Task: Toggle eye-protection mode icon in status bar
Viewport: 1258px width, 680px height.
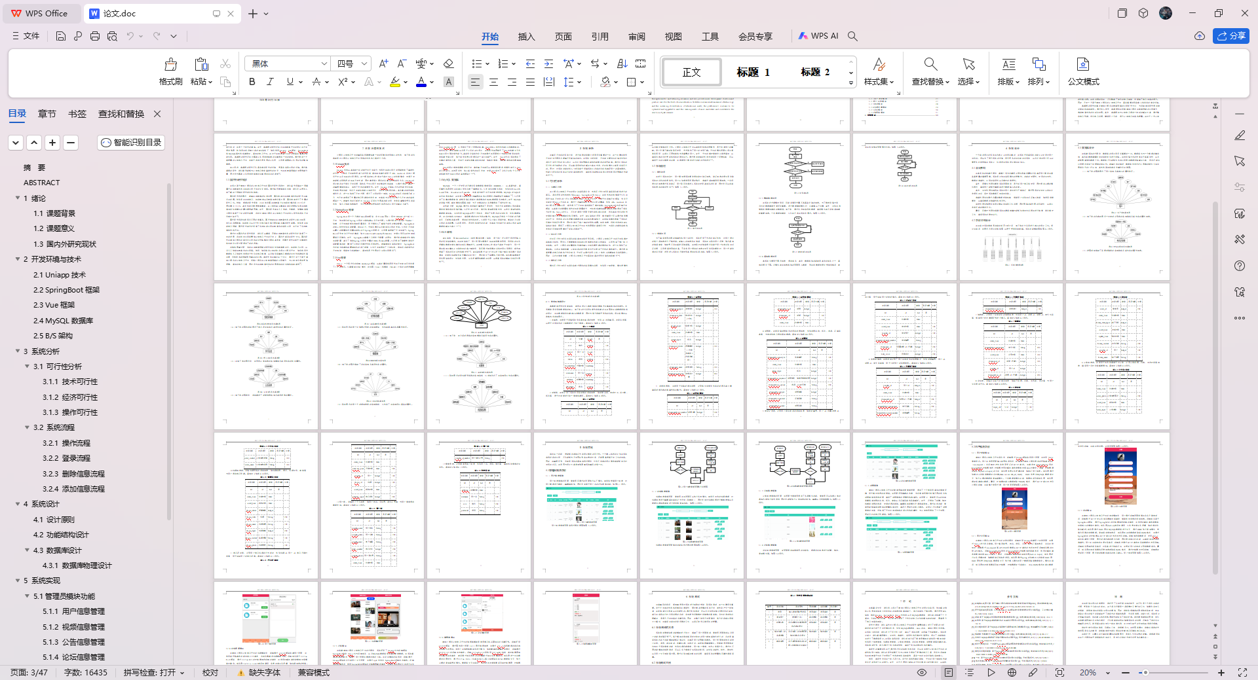Action: pos(921,672)
